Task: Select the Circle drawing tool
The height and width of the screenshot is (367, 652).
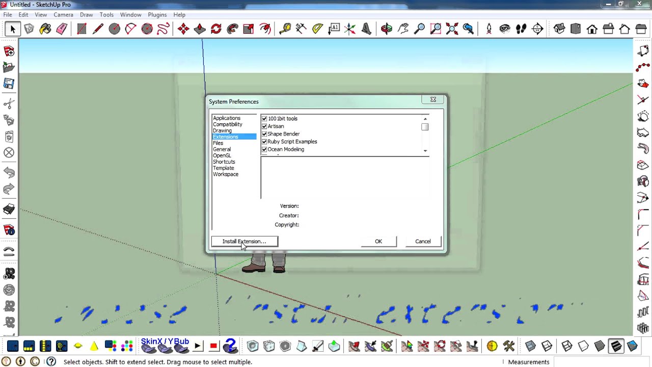Action: 114,29
